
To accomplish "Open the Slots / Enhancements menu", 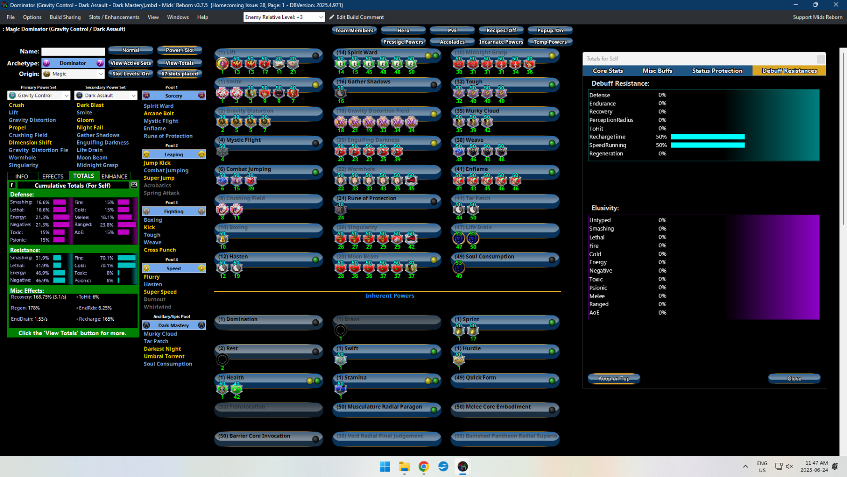I will [114, 17].
